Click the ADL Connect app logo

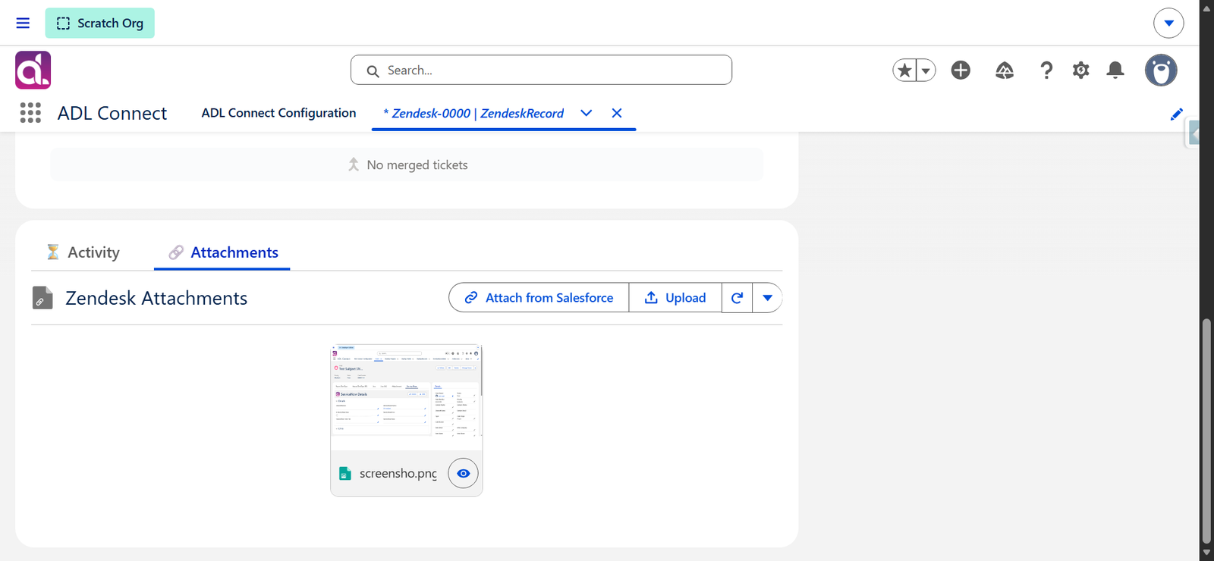click(33, 70)
